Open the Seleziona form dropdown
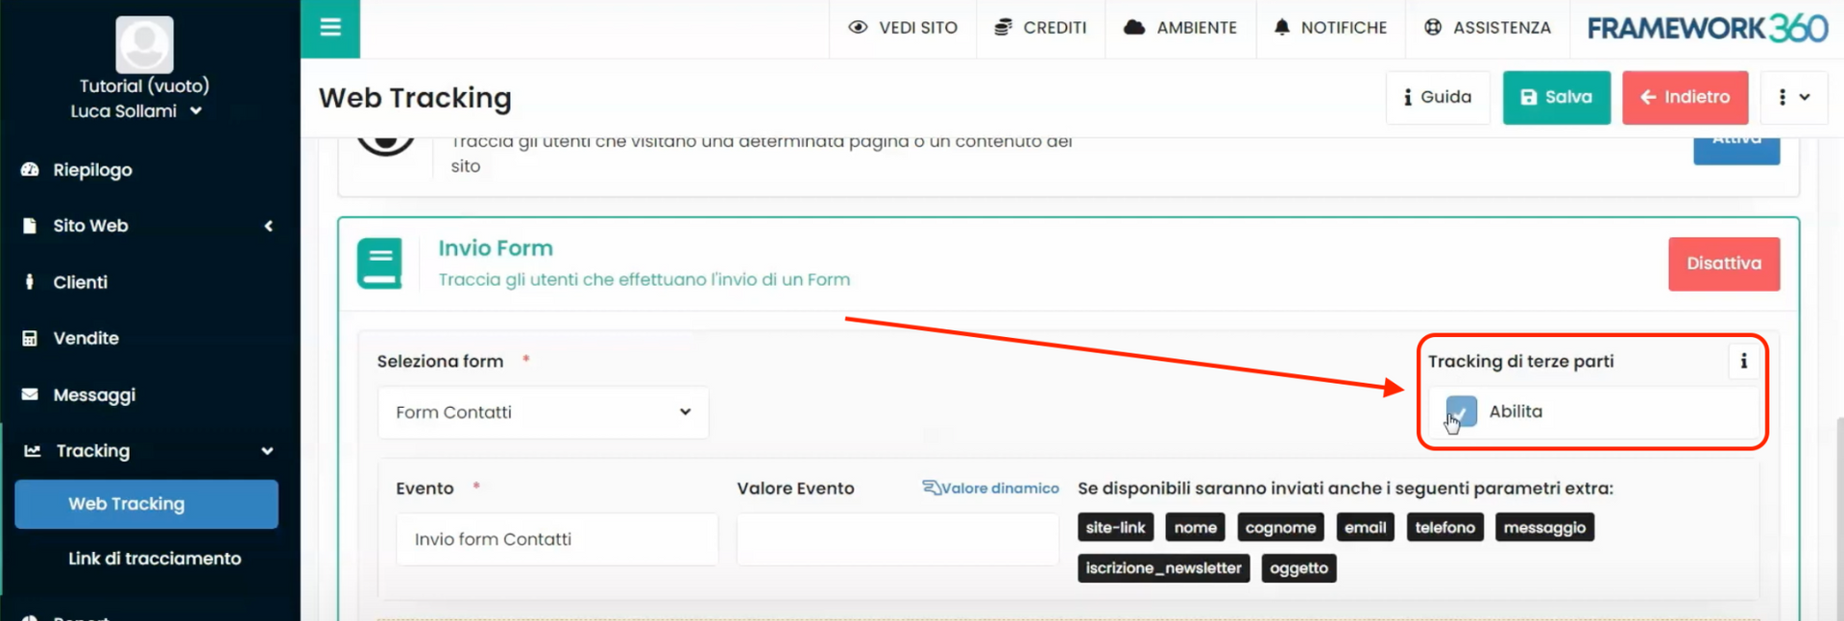This screenshot has height=621, width=1844. [543, 413]
